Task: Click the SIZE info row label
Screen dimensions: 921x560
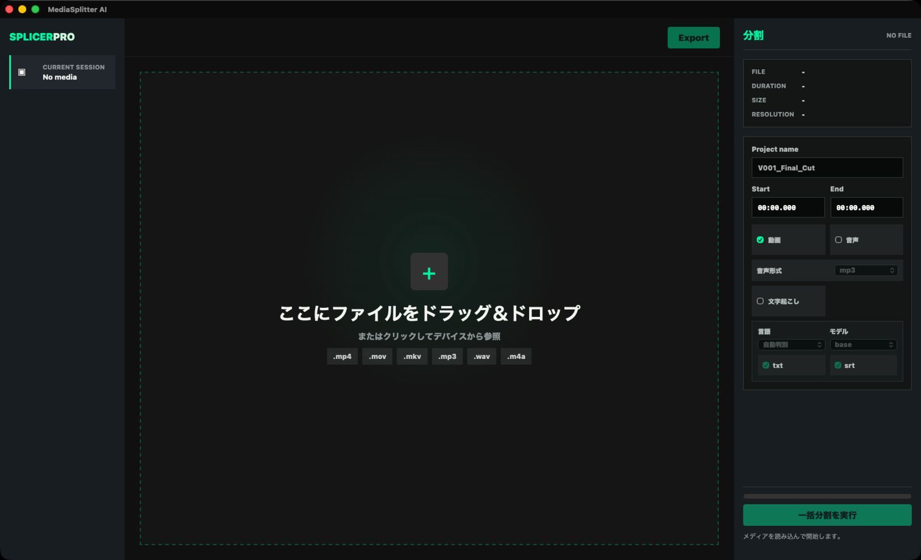Action: click(x=759, y=100)
